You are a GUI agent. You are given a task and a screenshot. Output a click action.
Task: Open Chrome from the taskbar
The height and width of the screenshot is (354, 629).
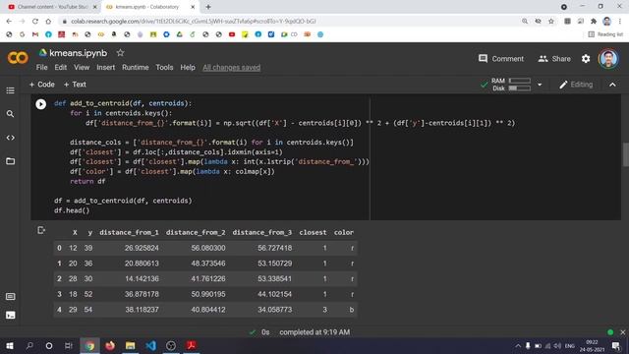pyautogui.click(x=89, y=345)
